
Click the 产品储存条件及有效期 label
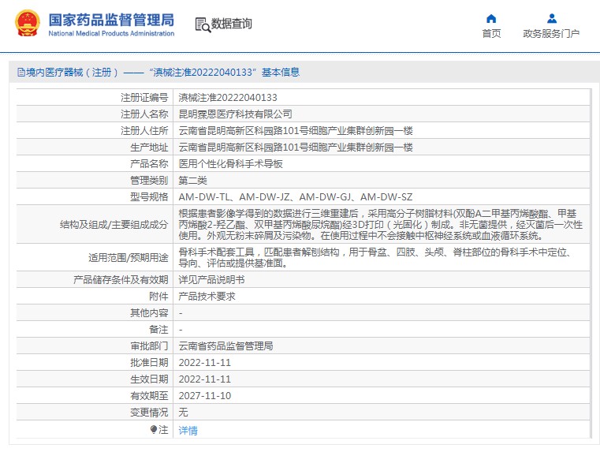[121, 280]
